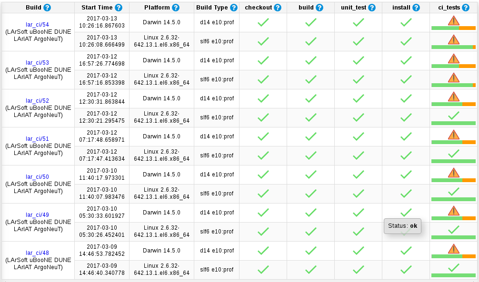Click the Status: ok tooltip
479x282 pixels.
(x=402, y=226)
